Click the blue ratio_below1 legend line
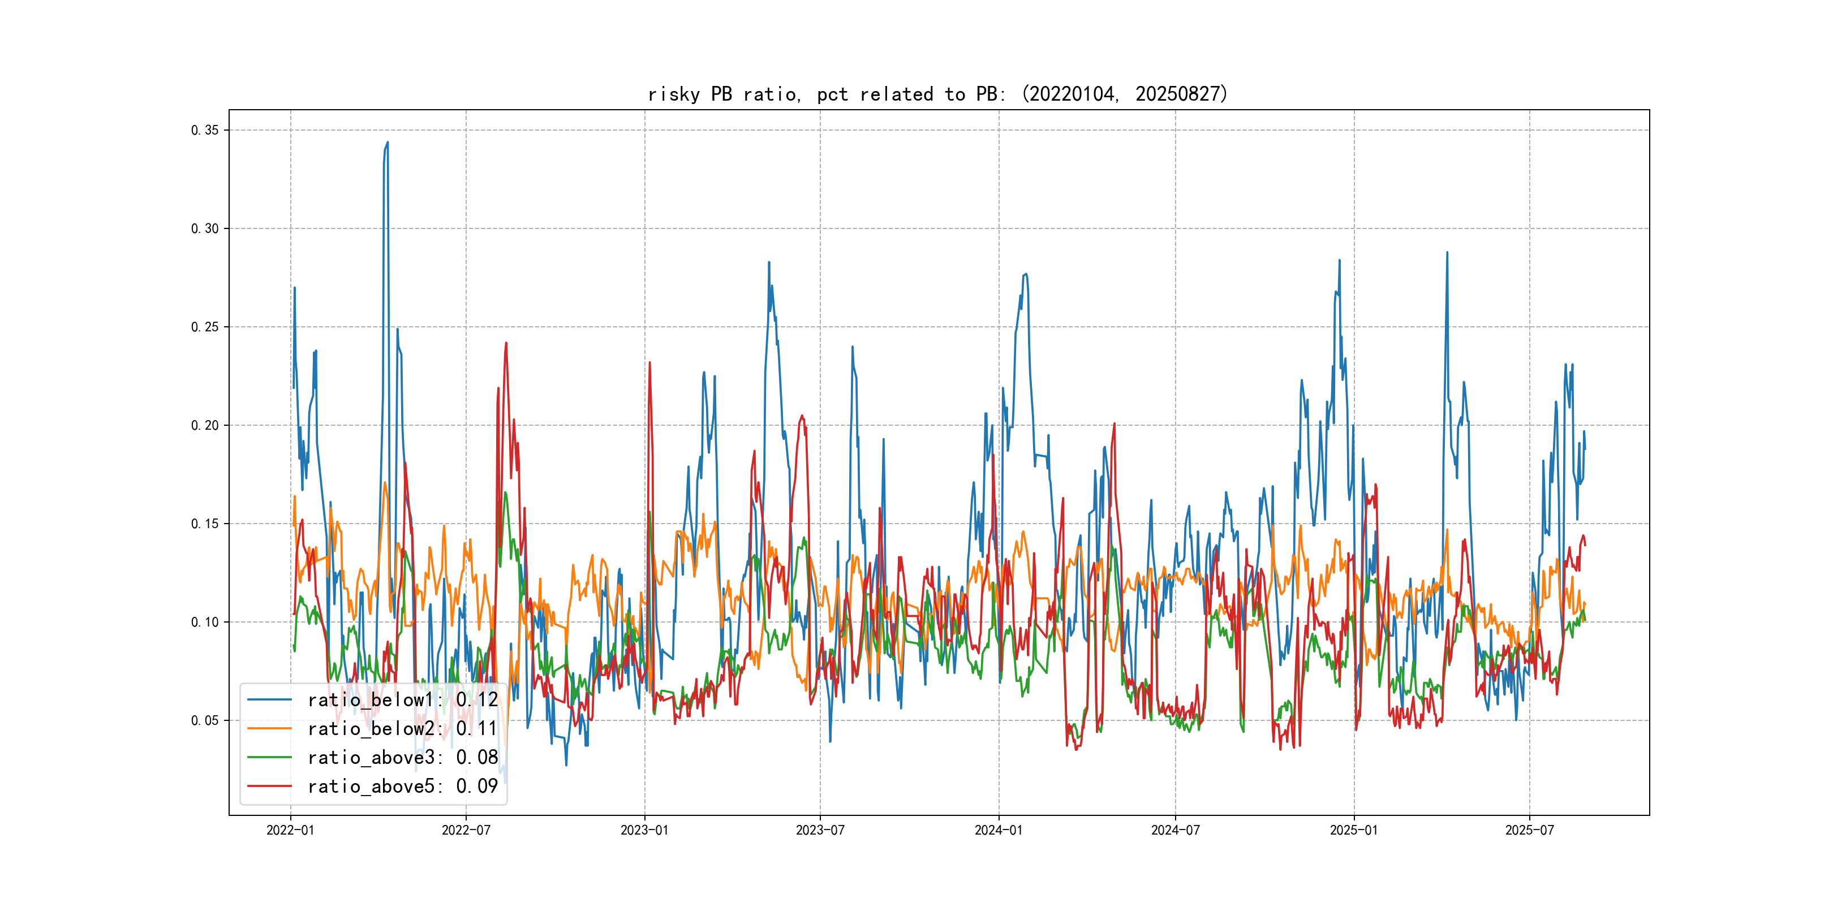Image resolution: width=1833 pixels, height=916 pixels. click(269, 700)
